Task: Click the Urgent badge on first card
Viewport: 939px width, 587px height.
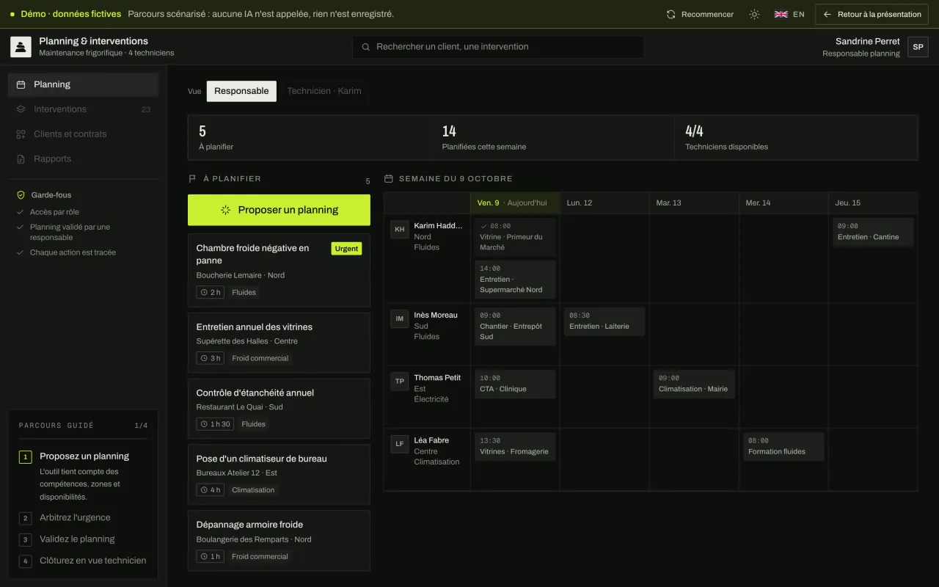Action: coord(346,249)
